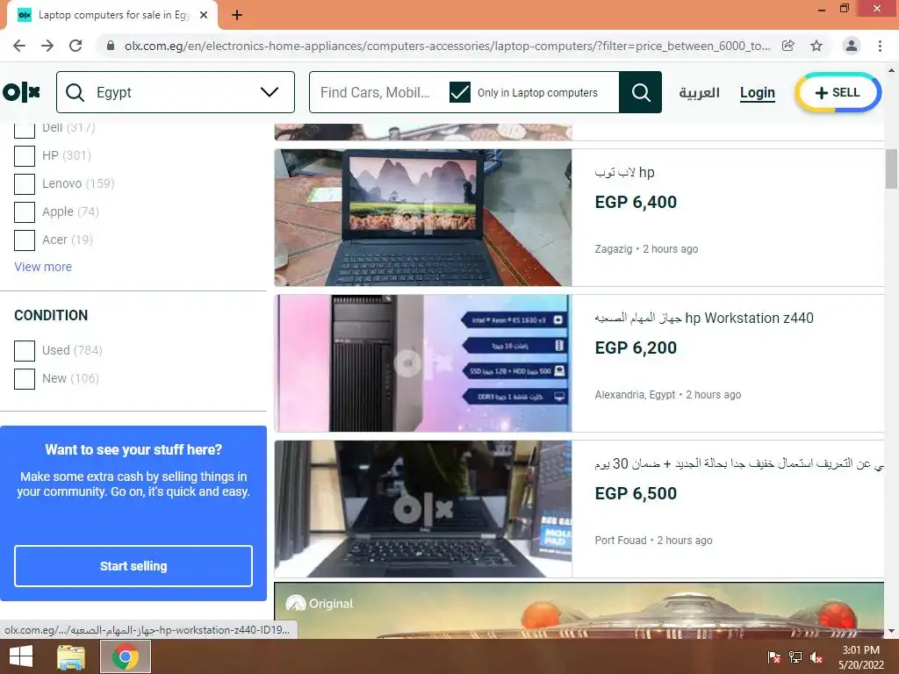Open Chrome profile avatar
Image resolution: width=899 pixels, height=674 pixels.
click(852, 46)
